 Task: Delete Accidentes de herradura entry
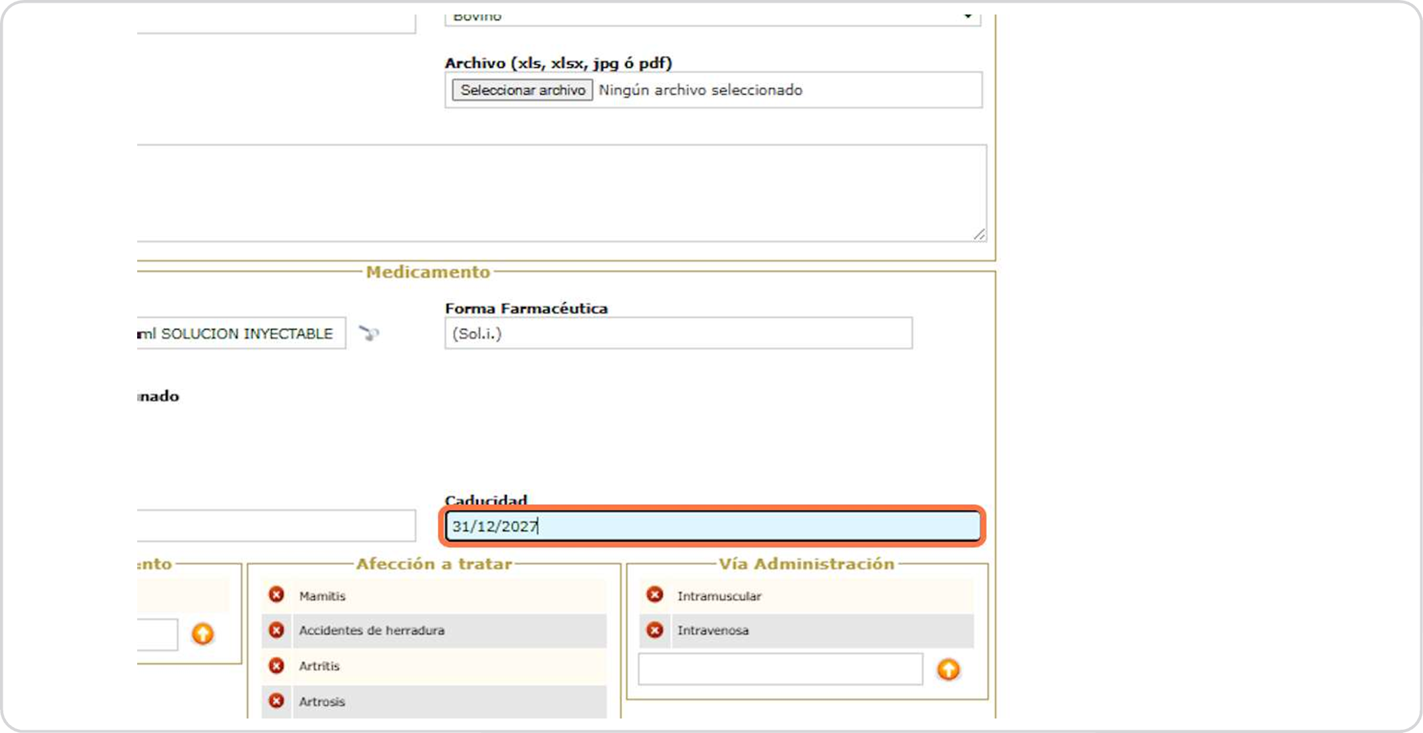tap(276, 630)
